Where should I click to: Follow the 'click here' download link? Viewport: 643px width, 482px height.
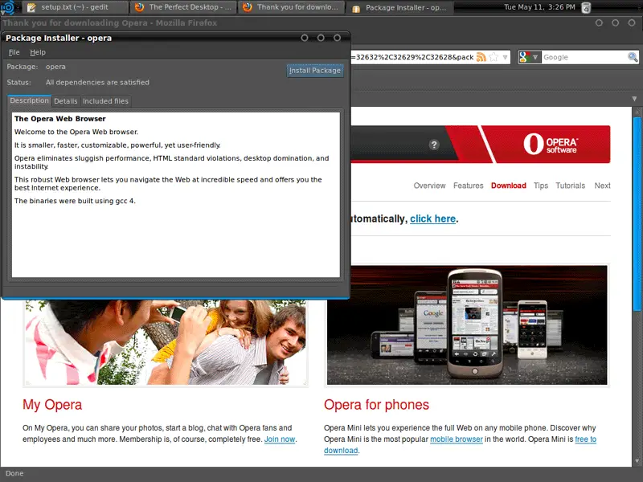[432, 219]
